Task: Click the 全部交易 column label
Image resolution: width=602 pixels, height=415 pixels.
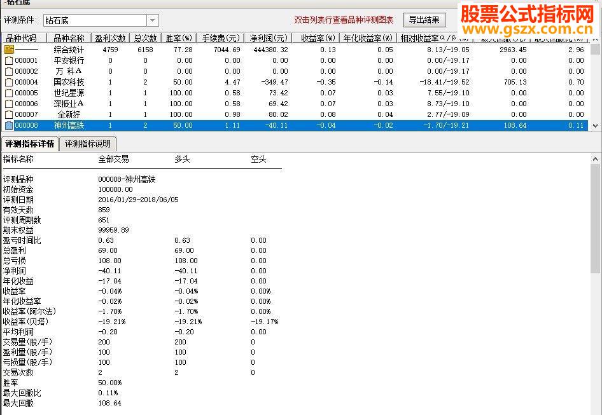Action: click(x=113, y=159)
